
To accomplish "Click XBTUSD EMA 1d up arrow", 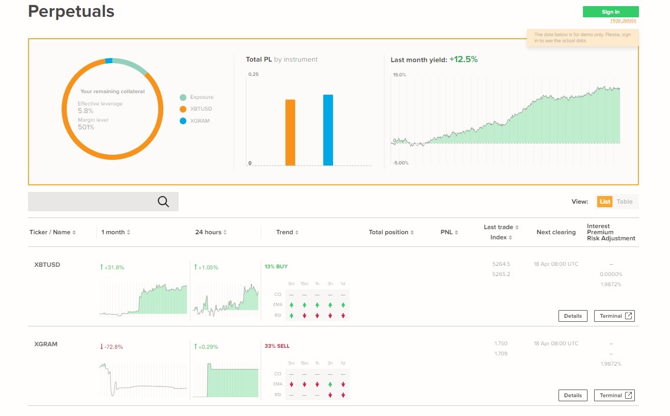I will [343, 305].
